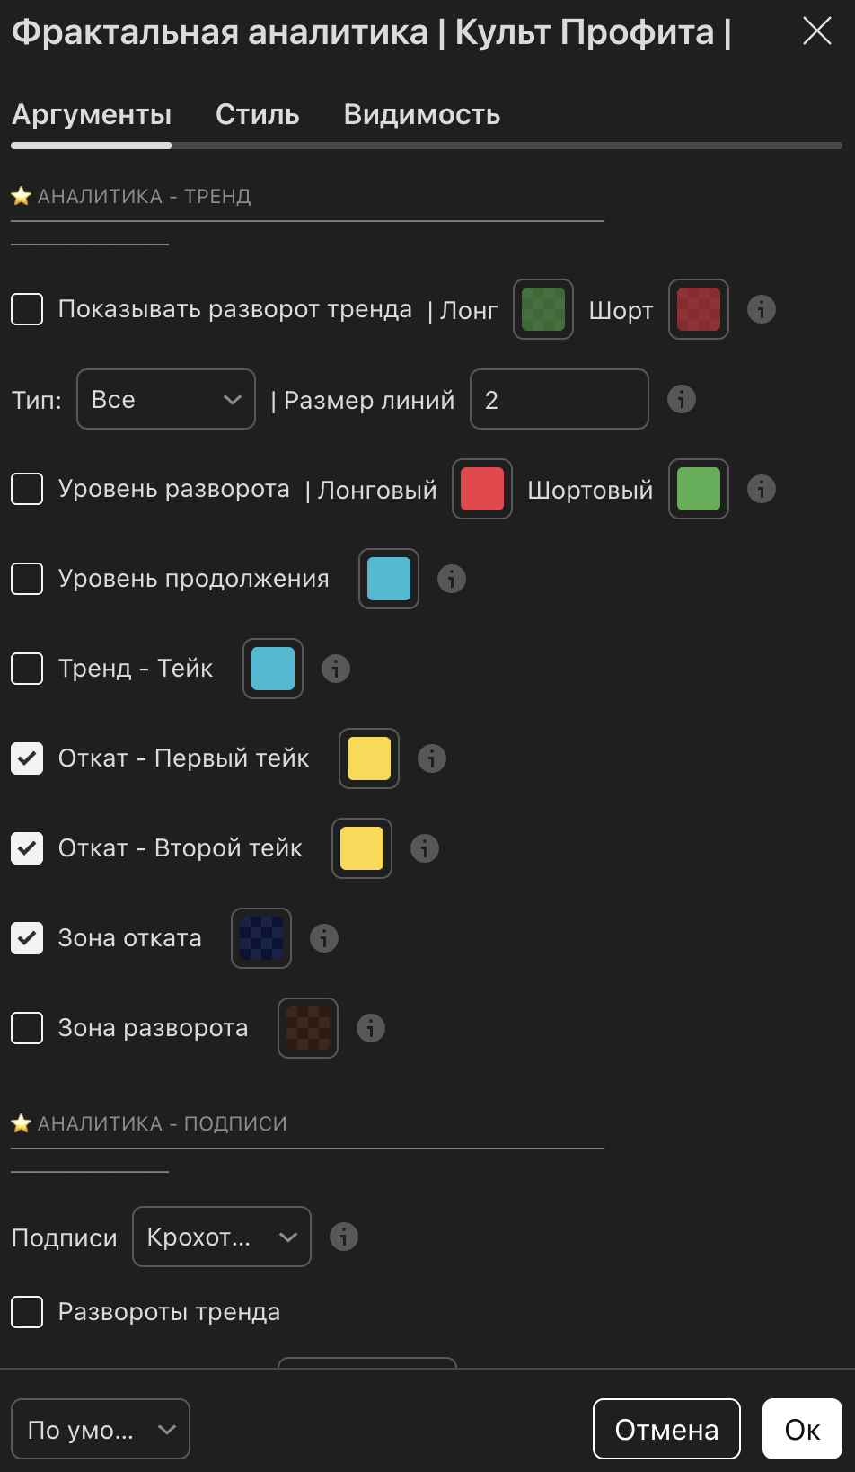Click info icon for Откат - Первый тейк

coord(432,758)
